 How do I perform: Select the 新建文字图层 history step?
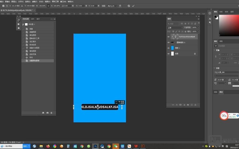tap(34, 48)
